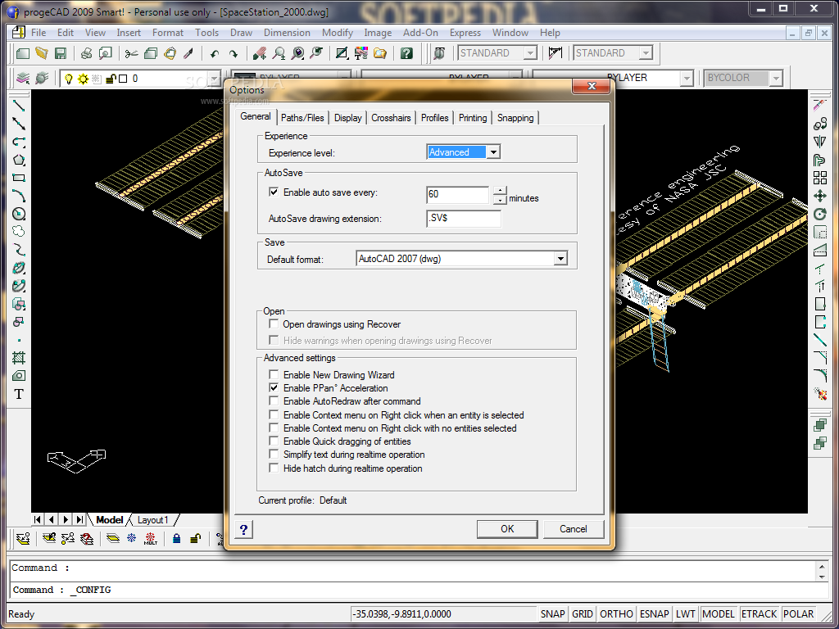The width and height of the screenshot is (839, 629).
Task: Toggle Enable auto save every checkbox
Action: pos(274,192)
